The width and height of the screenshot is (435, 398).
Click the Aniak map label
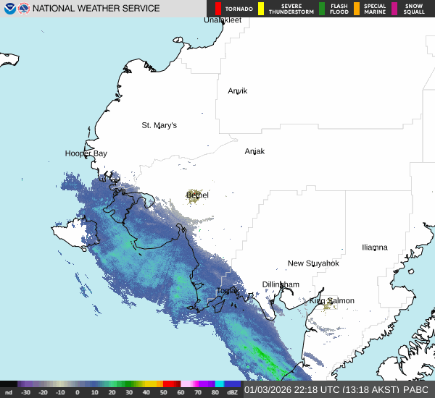click(x=254, y=151)
